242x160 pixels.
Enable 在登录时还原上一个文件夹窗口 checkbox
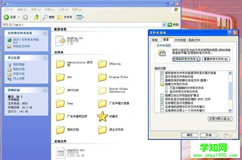coord(162,111)
